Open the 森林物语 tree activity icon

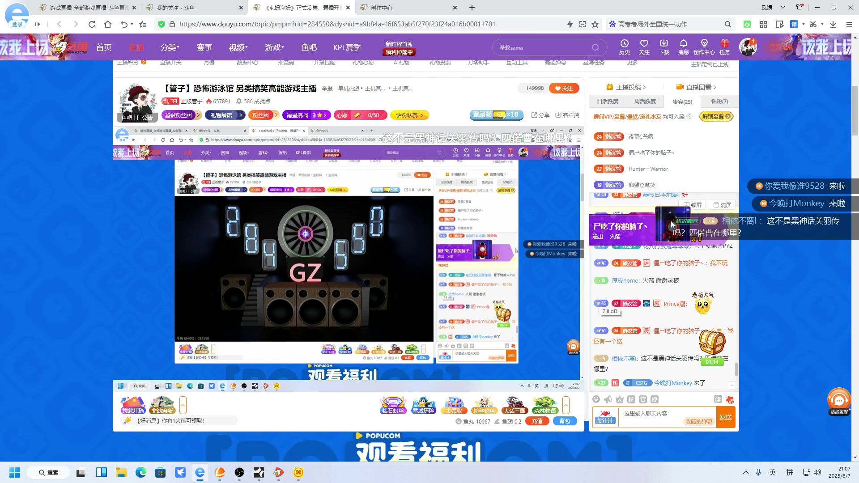(x=545, y=405)
